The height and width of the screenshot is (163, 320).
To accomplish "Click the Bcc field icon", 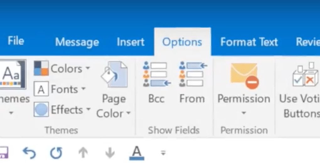I will [157, 74].
